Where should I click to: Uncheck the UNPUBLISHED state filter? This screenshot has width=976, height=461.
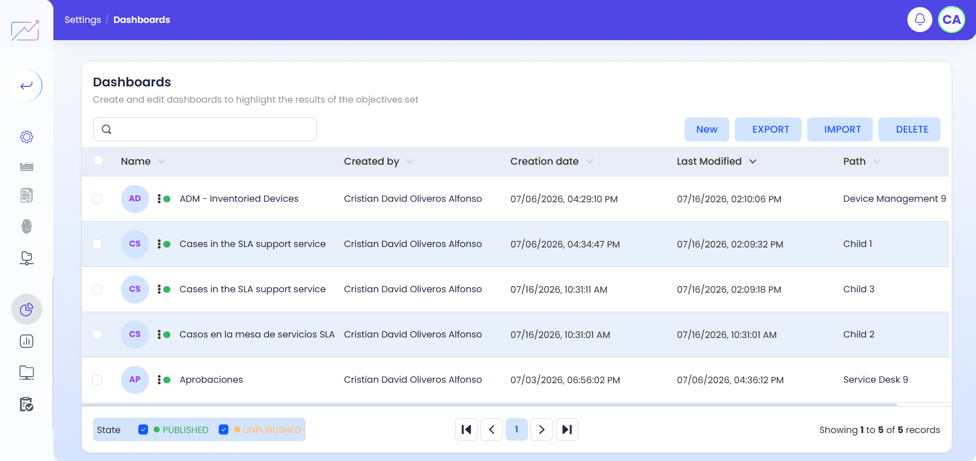pyautogui.click(x=224, y=429)
